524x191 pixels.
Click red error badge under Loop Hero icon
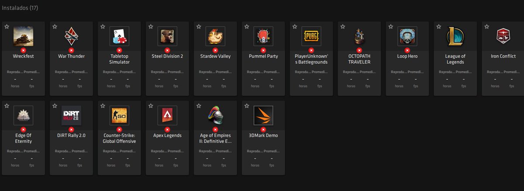[407, 50]
